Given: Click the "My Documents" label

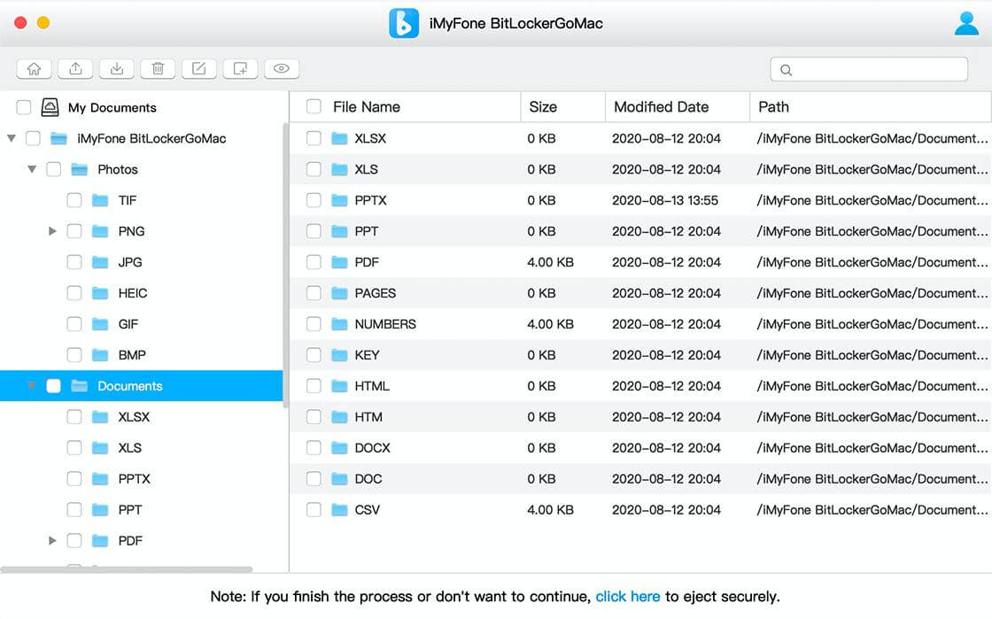Looking at the screenshot, I should (x=112, y=107).
